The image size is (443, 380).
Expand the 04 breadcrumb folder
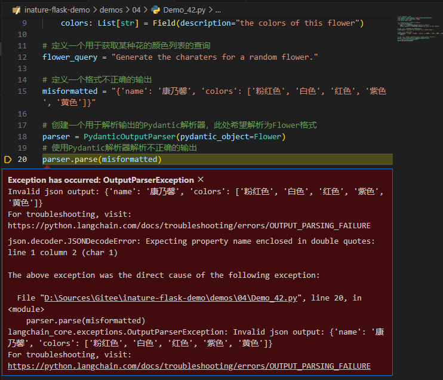[x=136, y=10]
